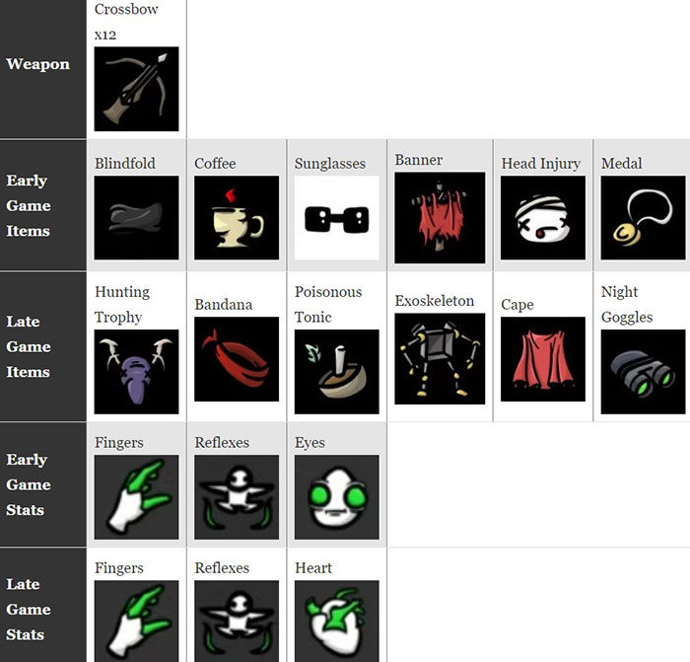This screenshot has width=690, height=662.
Task: Open the Exoskeleton item icon
Action: point(440,358)
